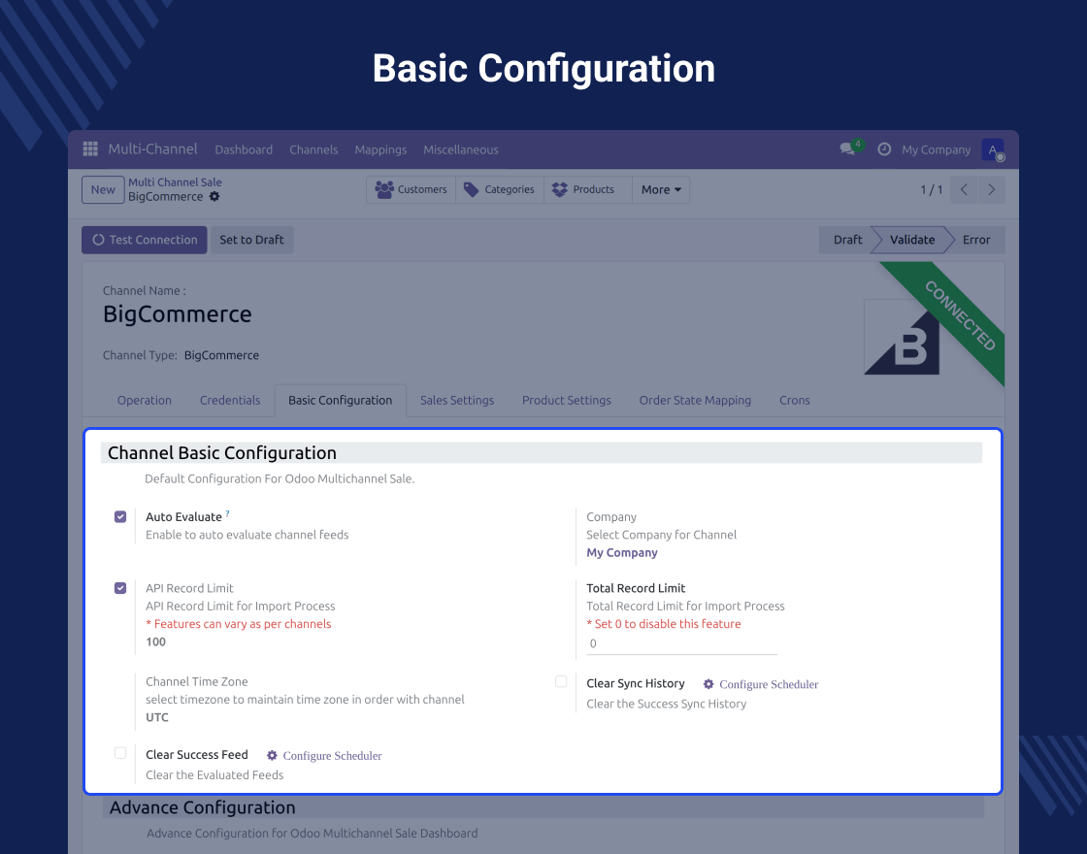Select the Draft status stage
The image size is (1087, 854).
click(x=847, y=240)
